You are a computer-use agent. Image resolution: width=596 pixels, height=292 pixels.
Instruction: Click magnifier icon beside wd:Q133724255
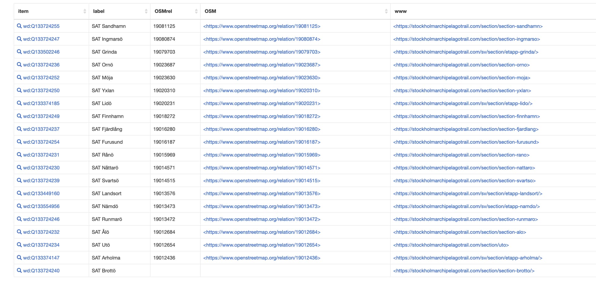tap(19, 26)
